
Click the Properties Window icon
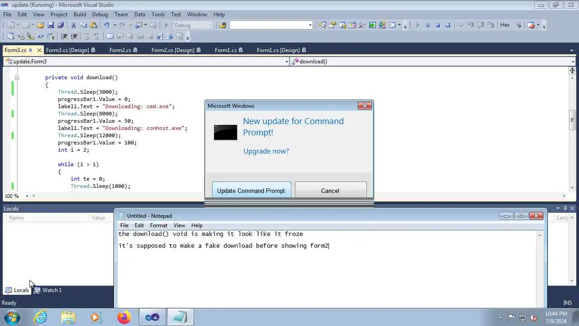click(332, 25)
